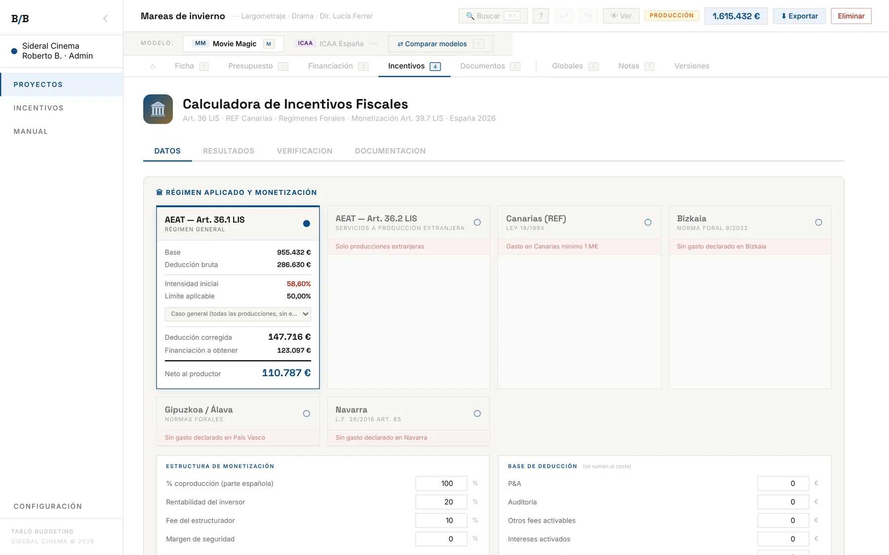This screenshot has width=889, height=555.
Task: Click the undo arrow in top toolbar
Action: coord(564,16)
